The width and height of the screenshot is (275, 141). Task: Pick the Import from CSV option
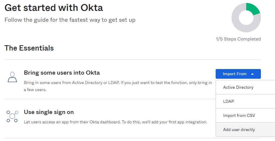[x=239, y=115]
